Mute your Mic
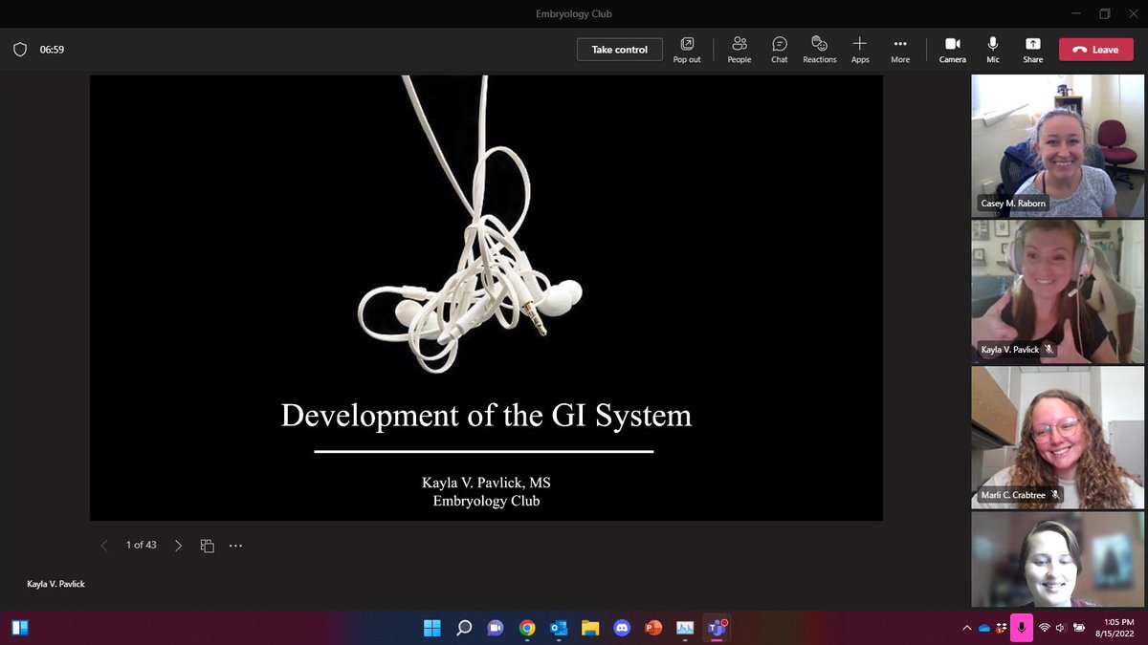 pos(992,49)
